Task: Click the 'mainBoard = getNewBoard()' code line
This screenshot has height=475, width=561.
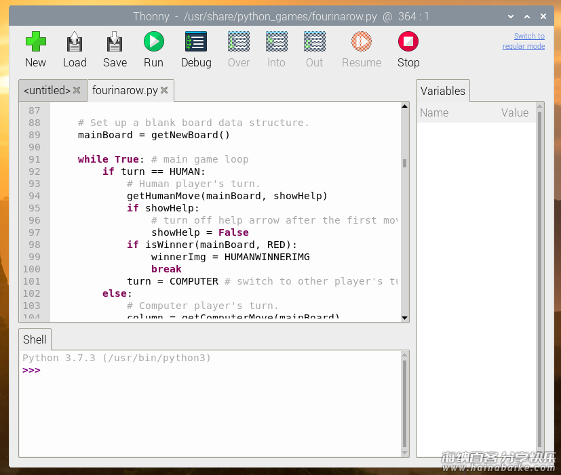Action: coord(154,135)
